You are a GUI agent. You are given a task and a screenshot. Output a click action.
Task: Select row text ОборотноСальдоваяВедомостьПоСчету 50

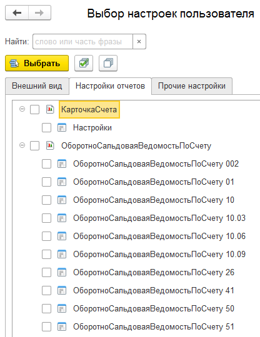point(154,309)
